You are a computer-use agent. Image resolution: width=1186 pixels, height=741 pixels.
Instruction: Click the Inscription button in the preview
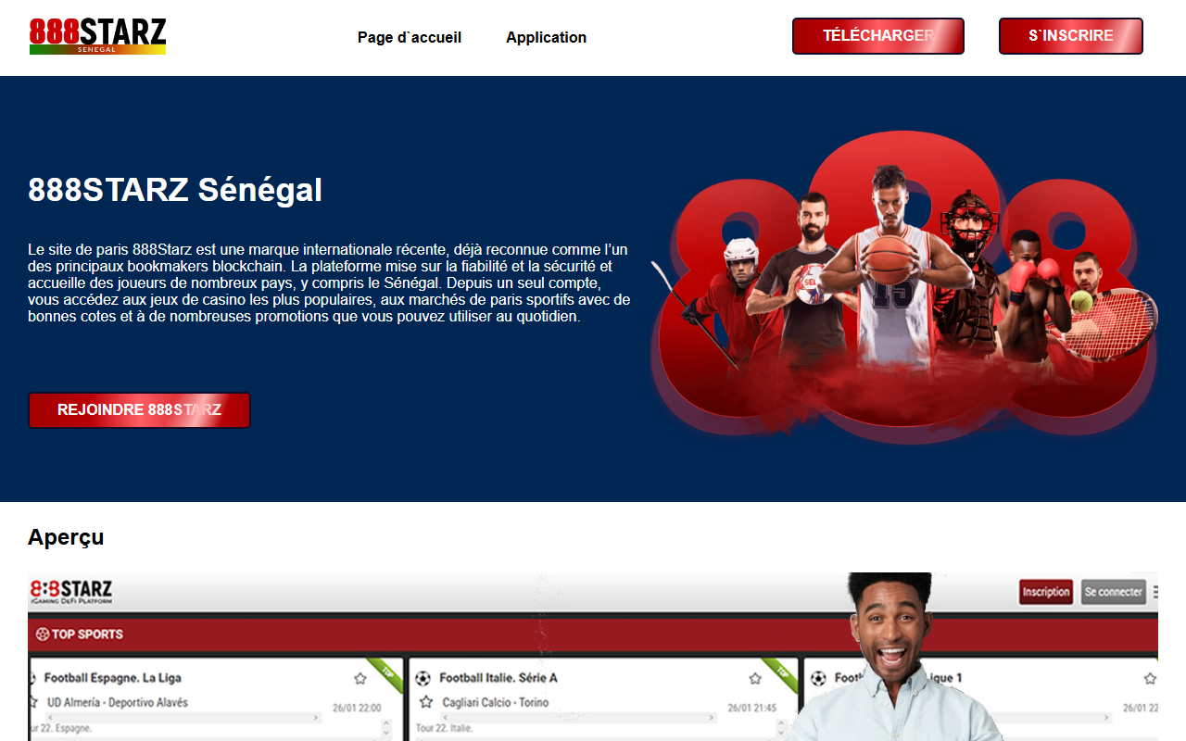(x=1046, y=592)
